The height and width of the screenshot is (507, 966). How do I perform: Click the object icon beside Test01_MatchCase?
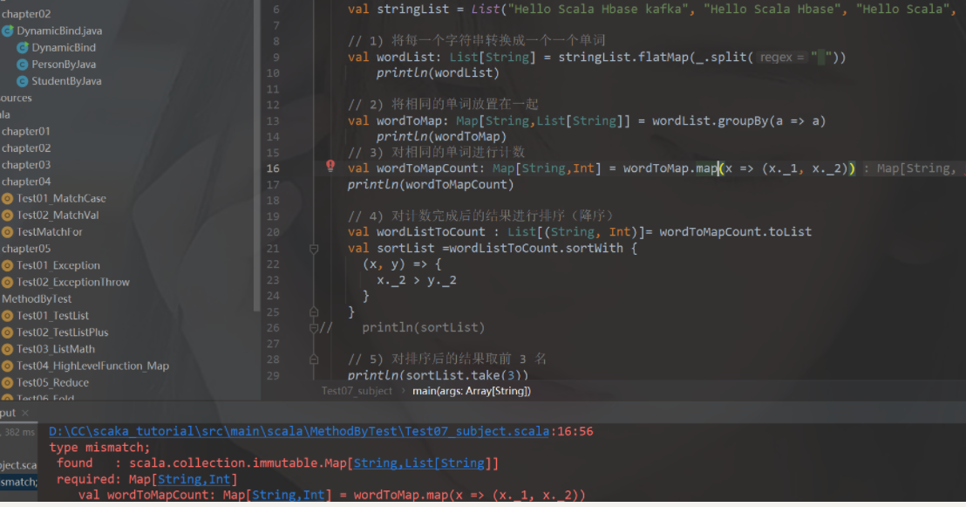(x=8, y=199)
